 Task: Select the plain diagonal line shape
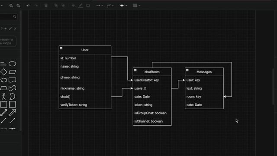pos(13,120)
